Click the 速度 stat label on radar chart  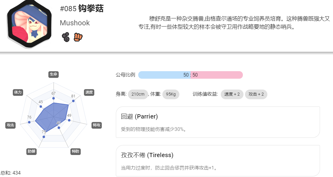click(x=89, y=92)
